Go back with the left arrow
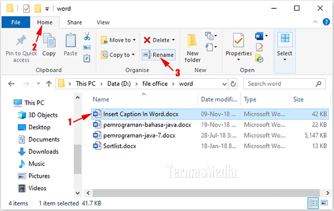The width and height of the screenshot is (334, 211). point(11,84)
